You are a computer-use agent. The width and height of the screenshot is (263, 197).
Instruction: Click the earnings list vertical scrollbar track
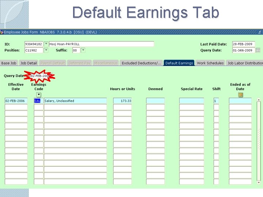pos(259,141)
